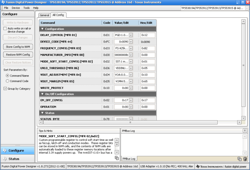Click the Hex/Edit column header

coord(147,23)
